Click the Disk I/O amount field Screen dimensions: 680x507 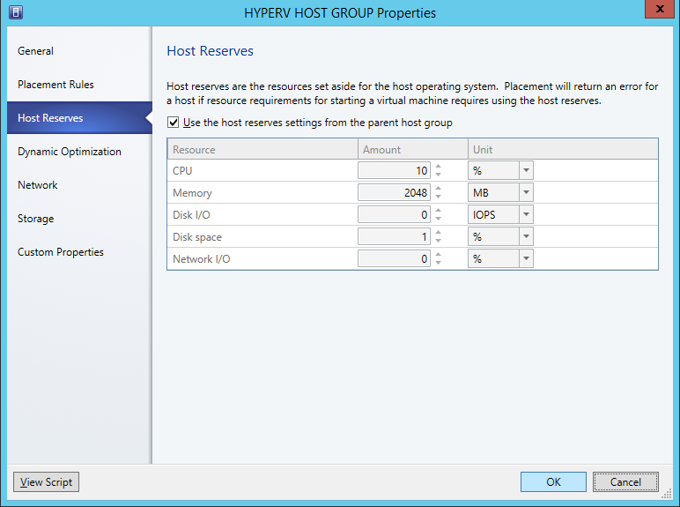[394, 214]
